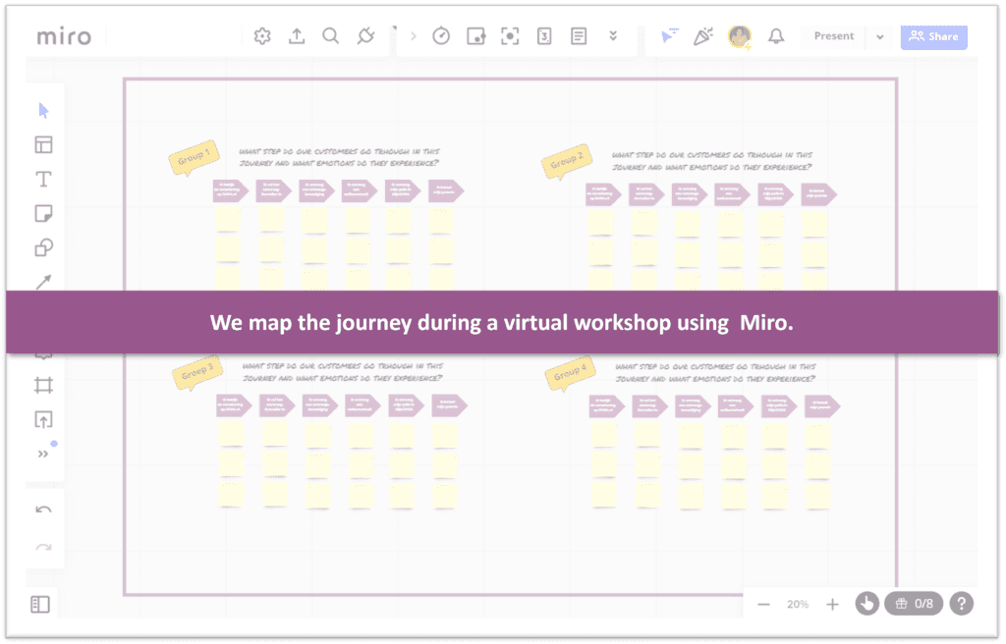Select the shapes tool
Image resolution: width=1006 pixels, height=644 pixels.
43,247
